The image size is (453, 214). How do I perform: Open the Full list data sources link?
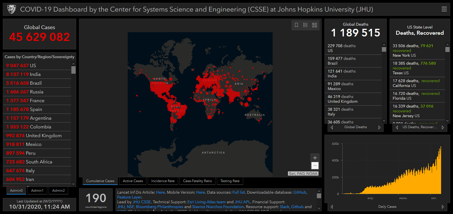[x=238, y=192]
